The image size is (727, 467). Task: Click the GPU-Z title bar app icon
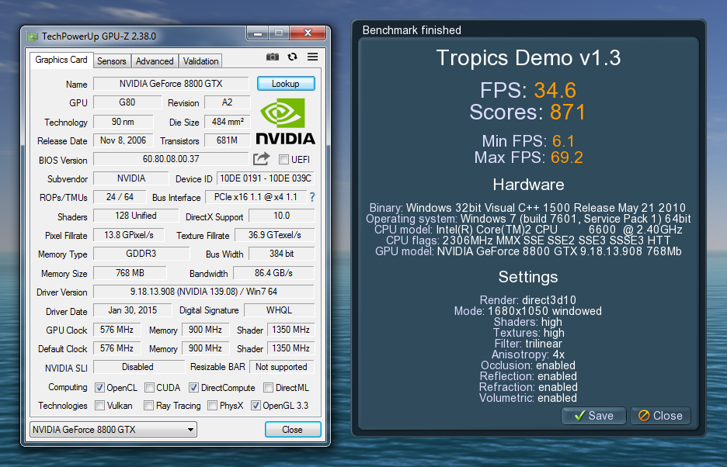[x=33, y=36]
